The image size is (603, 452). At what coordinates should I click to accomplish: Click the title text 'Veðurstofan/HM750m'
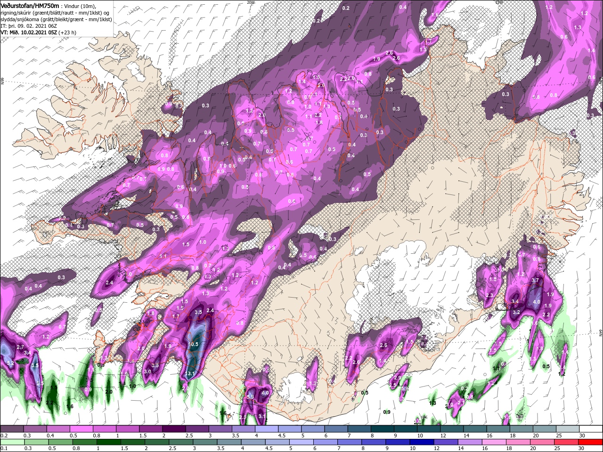tap(30, 6)
